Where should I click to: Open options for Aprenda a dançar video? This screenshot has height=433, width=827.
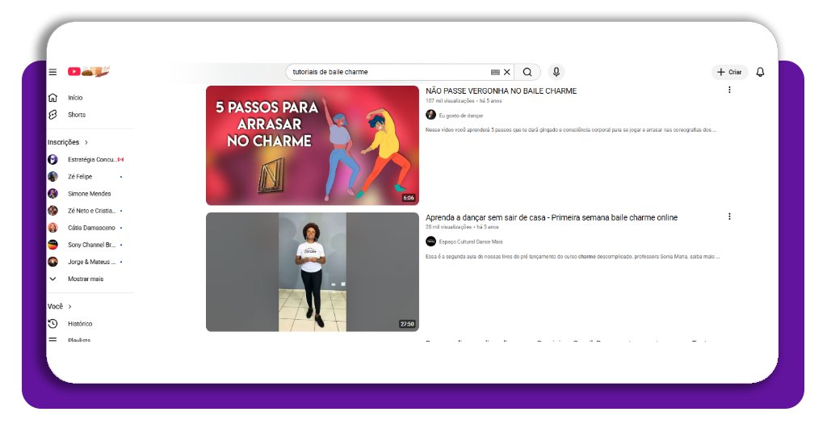pyautogui.click(x=729, y=216)
